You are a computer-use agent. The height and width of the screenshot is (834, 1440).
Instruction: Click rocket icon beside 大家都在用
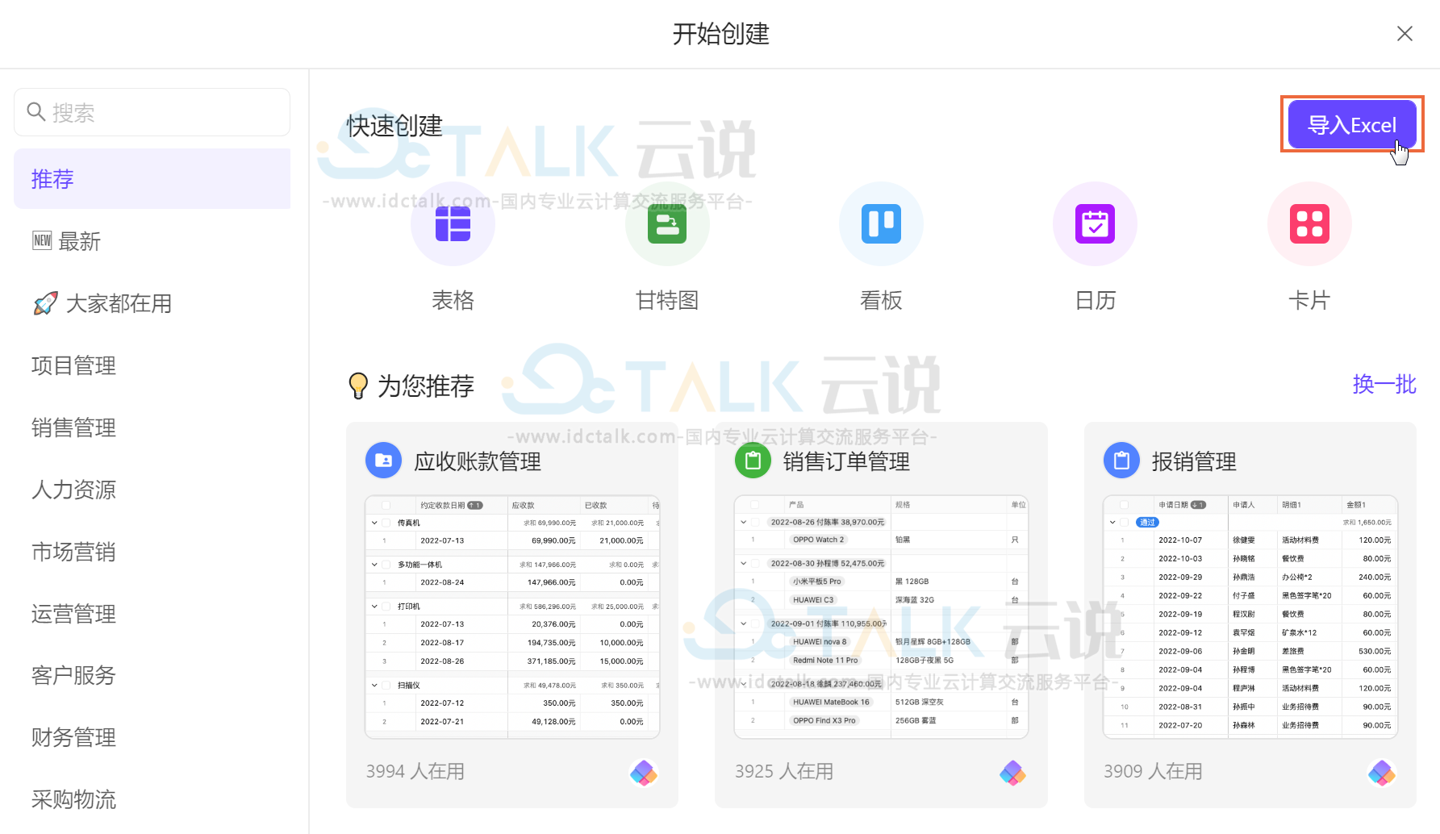click(x=45, y=303)
